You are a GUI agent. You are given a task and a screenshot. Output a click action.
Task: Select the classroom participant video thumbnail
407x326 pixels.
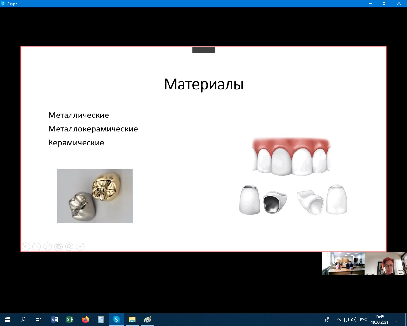(x=343, y=264)
